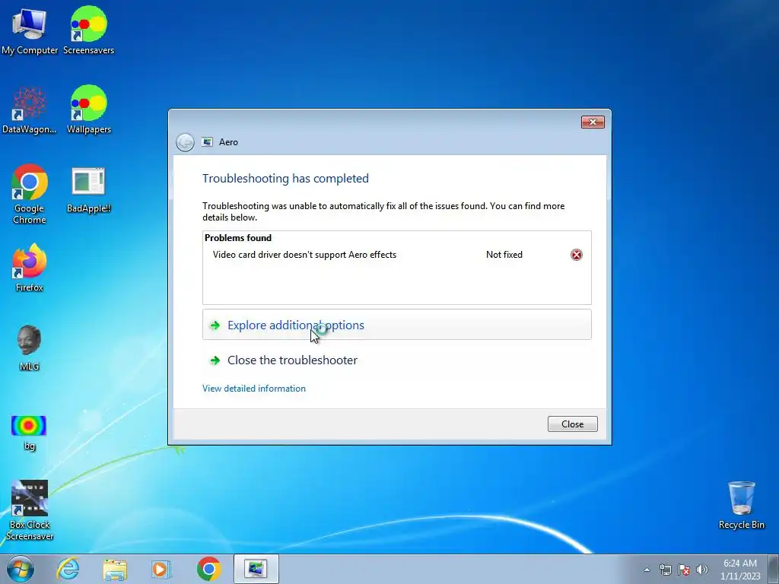The image size is (779, 584).
Task: Select the bg image file icon
Action: coord(30,433)
